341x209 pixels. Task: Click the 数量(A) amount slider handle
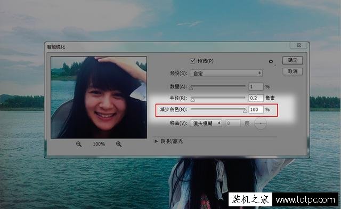pyautogui.click(x=191, y=88)
